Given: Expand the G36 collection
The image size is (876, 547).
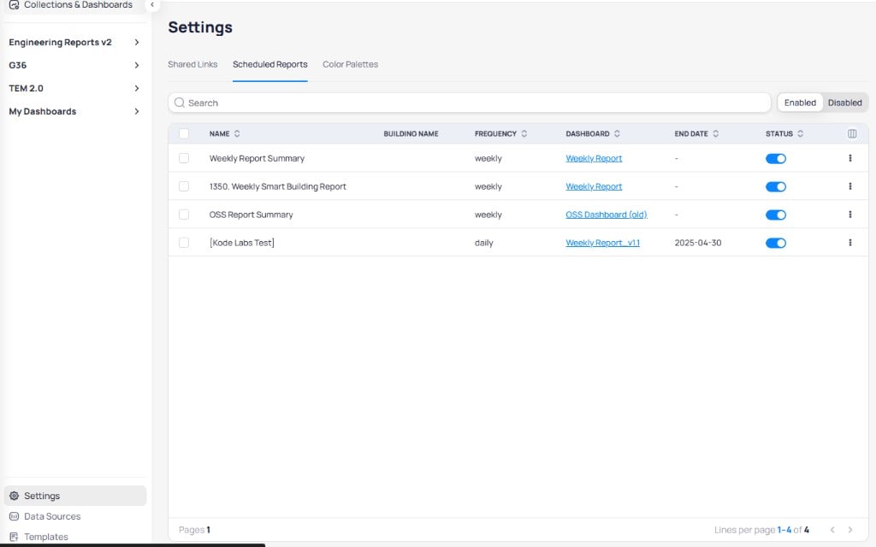Looking at the screenshot, I should 136,65.
